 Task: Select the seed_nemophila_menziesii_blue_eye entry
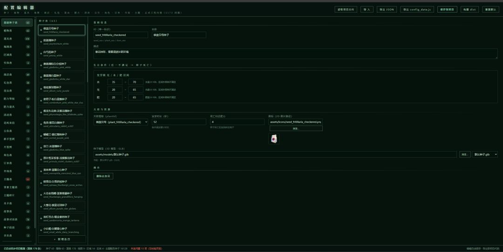61,171
